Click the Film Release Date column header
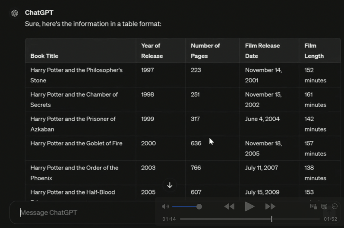Viewport: 344px width, 228px height. 262,51
